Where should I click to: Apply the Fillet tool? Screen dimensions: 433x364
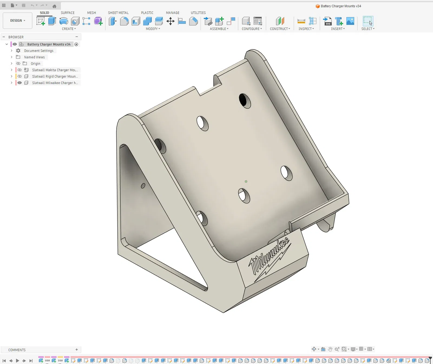(124, 21)
